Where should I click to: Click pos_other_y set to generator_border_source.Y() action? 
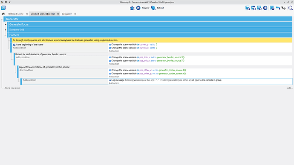point(147,74)
